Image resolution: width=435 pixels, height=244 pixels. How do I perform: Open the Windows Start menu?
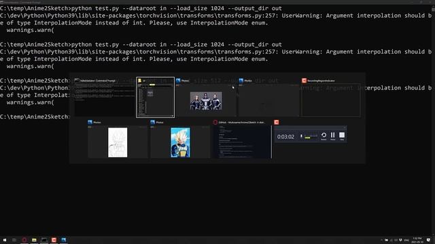[x=5, y=240]
